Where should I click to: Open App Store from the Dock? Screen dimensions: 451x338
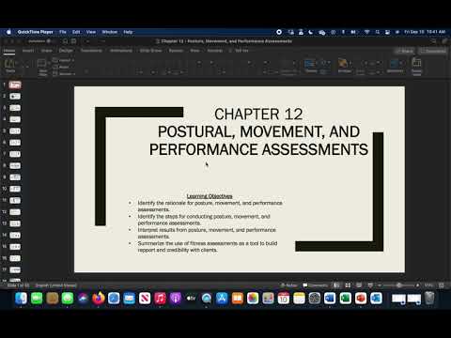coord(222,299)
